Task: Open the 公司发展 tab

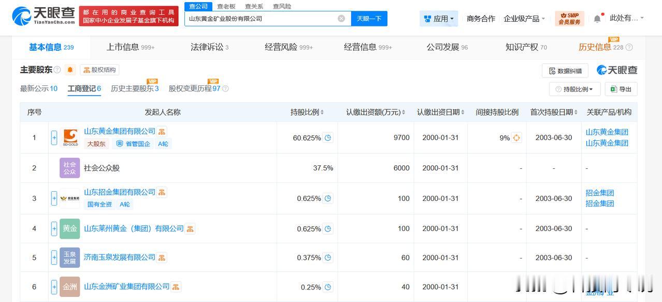Action: (447, 47)
